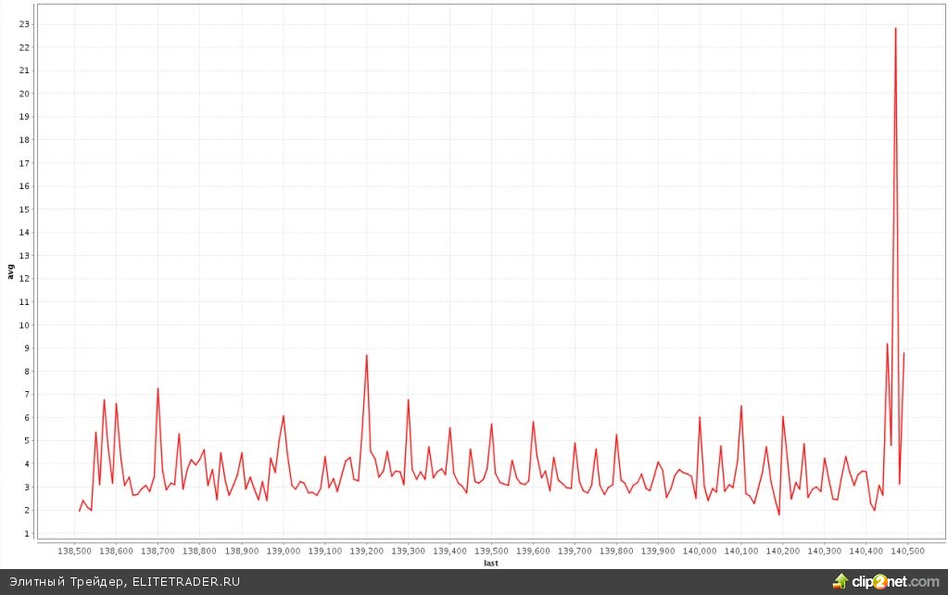Click the line peak above 138,700
The image size is (948, 595).
158,388
